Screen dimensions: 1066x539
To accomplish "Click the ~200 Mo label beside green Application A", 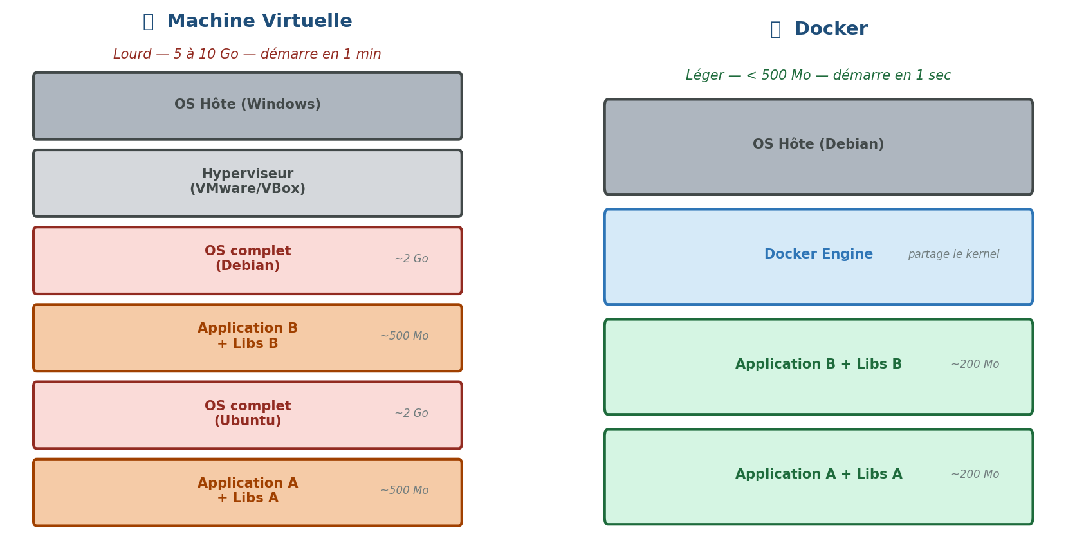I will (x=975, y=475).
